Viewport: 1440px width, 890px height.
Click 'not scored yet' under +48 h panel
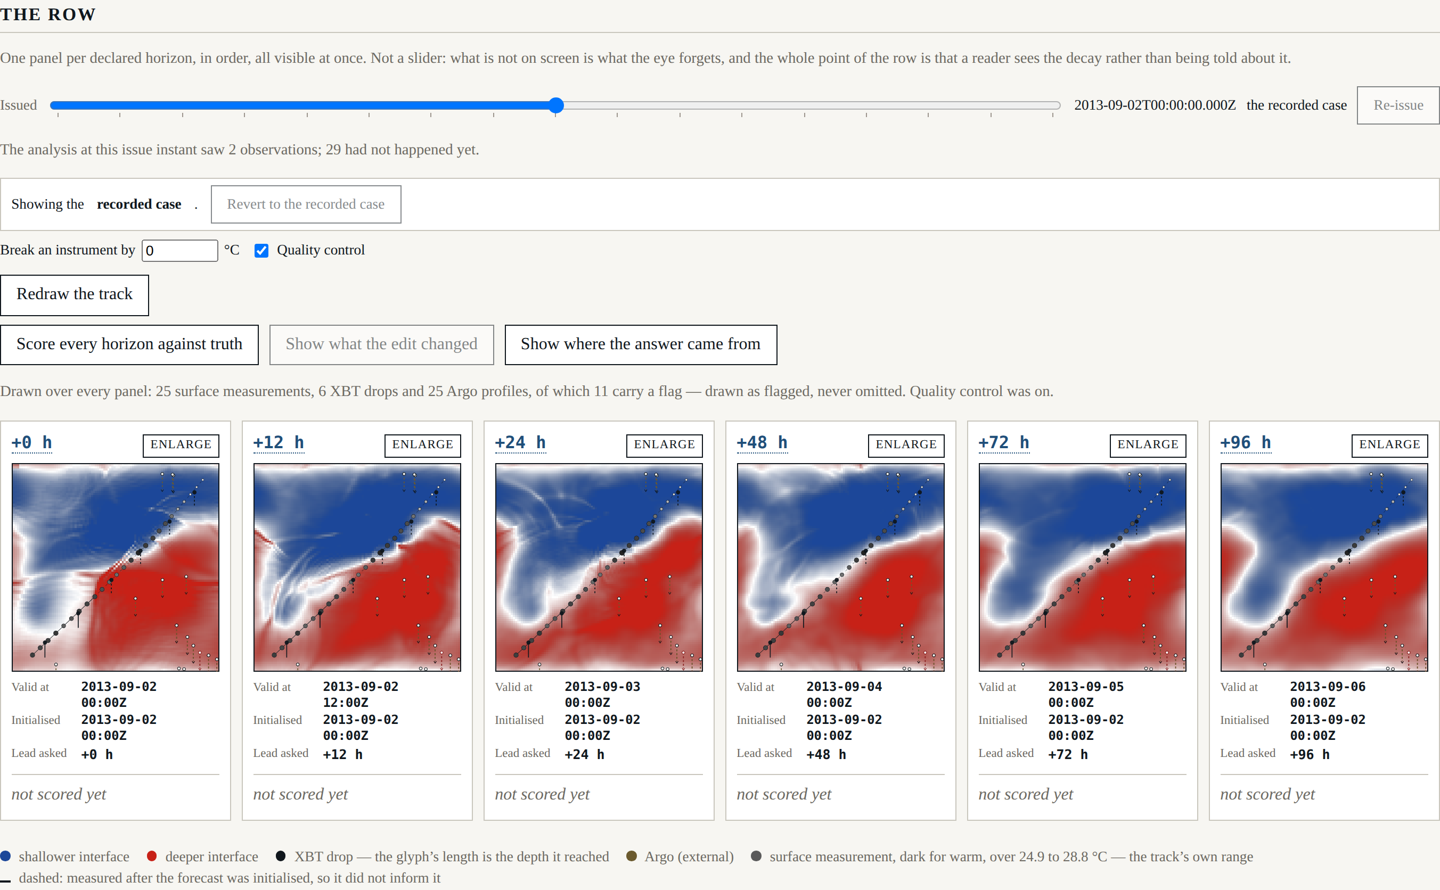783,795
